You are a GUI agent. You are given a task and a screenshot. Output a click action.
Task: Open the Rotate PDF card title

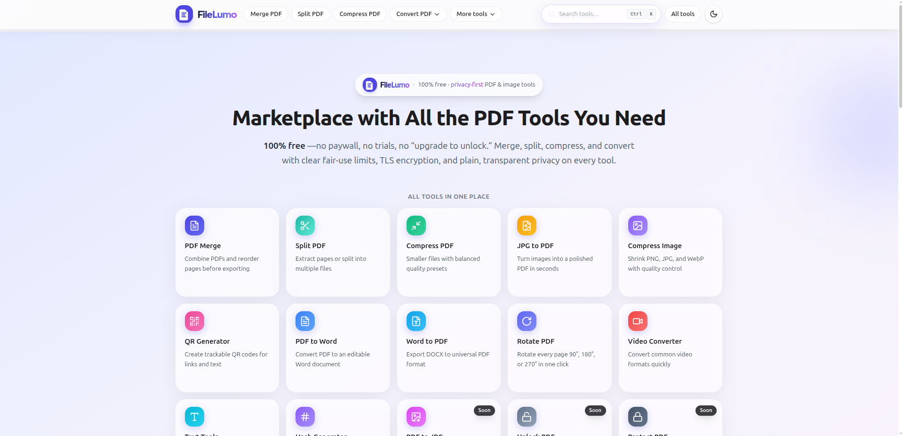pos(535,341)
